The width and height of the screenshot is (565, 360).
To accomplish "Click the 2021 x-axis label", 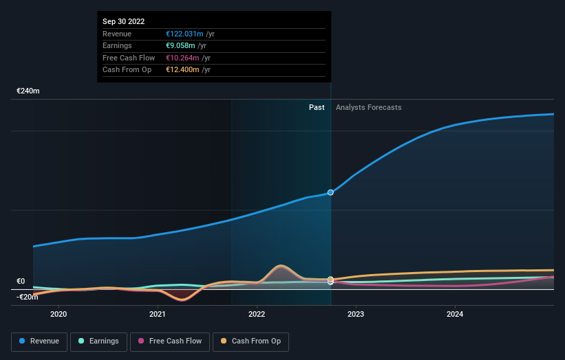I will click(158, 314).
